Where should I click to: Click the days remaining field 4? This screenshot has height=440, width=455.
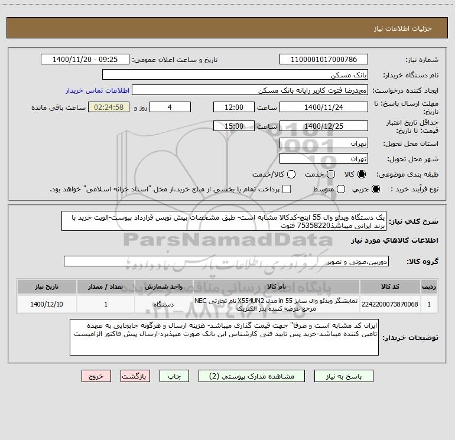pos(170,107)
